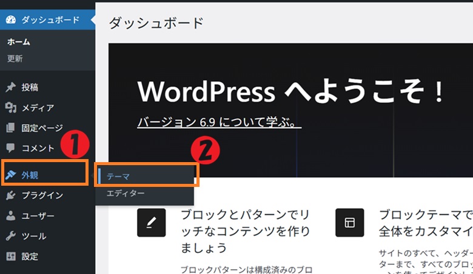The image size is (473, 274).
Task: Click the pencil edit icon in welcome panel
Action: 151,223
